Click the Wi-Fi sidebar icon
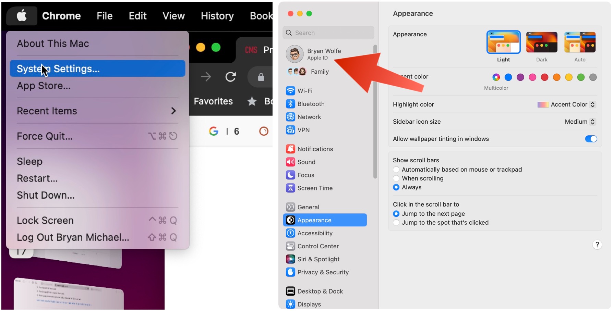 (x=290, y=91)
